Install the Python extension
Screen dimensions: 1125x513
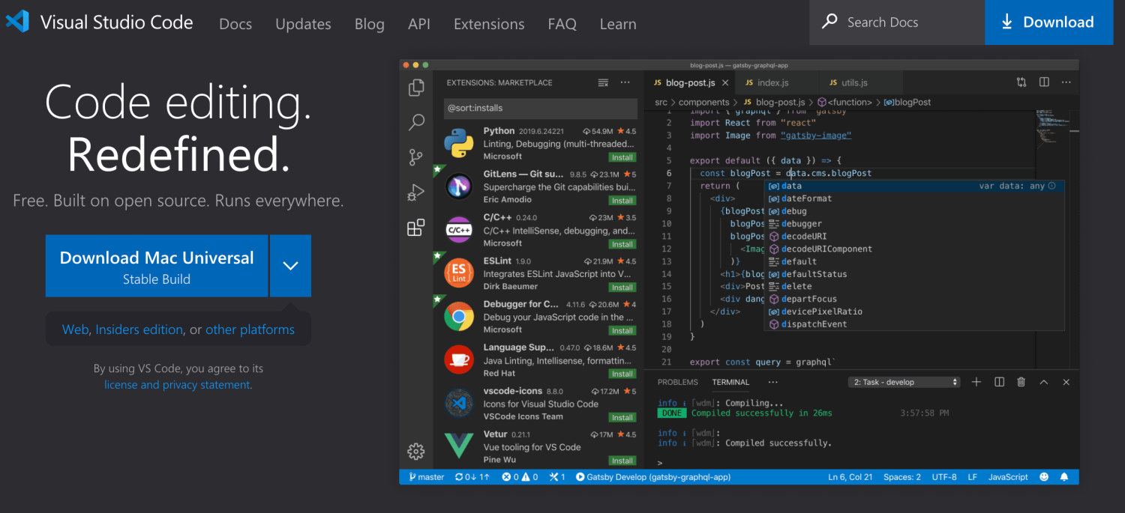(622, 157)
